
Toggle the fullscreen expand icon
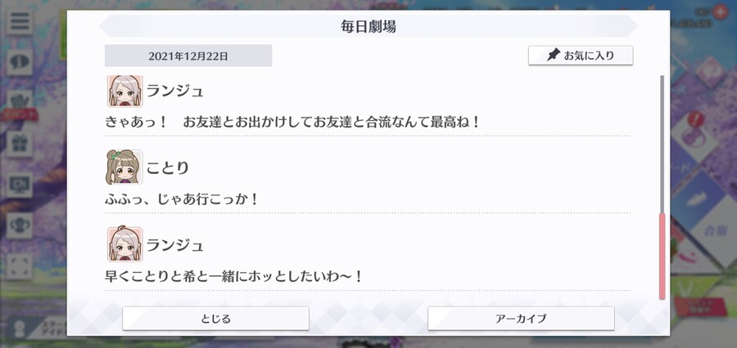pyautogui.click(x=20, y=266)
